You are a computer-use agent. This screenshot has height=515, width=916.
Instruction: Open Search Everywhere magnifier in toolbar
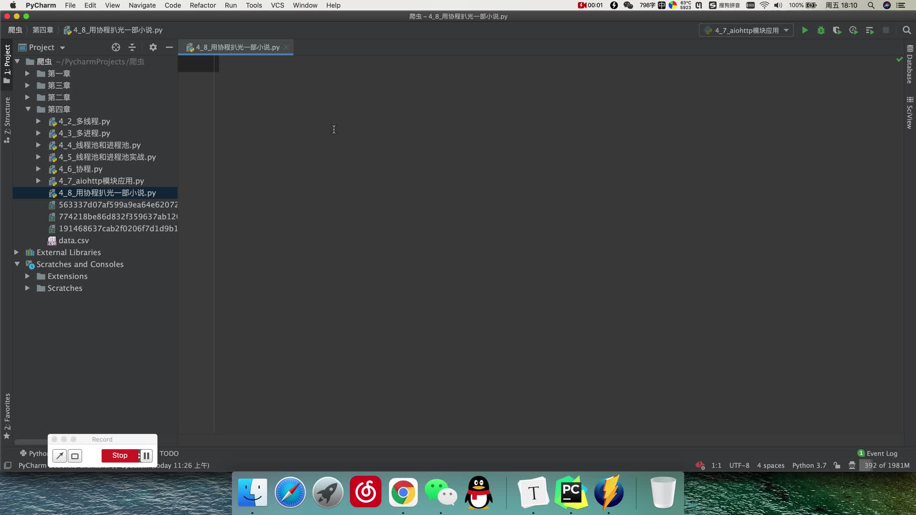(x=907, y=31)
